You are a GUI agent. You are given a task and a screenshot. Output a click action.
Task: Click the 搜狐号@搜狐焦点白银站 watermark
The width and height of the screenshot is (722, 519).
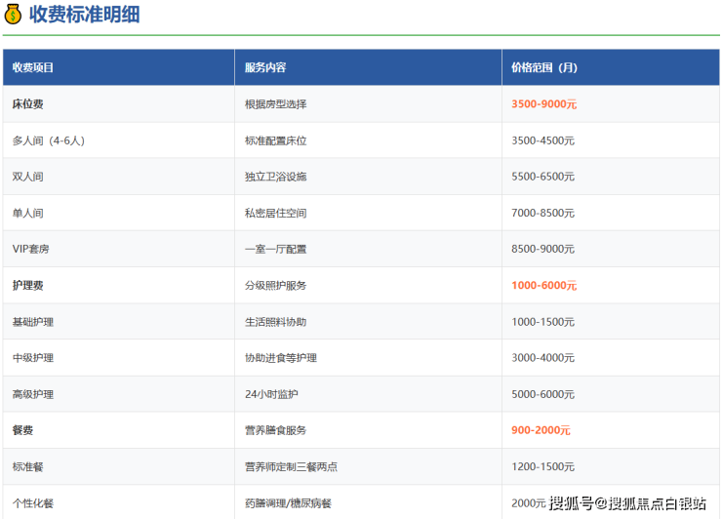(x=627, y=503)
